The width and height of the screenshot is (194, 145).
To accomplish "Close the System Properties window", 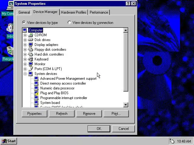I will (x=134, y=3).
